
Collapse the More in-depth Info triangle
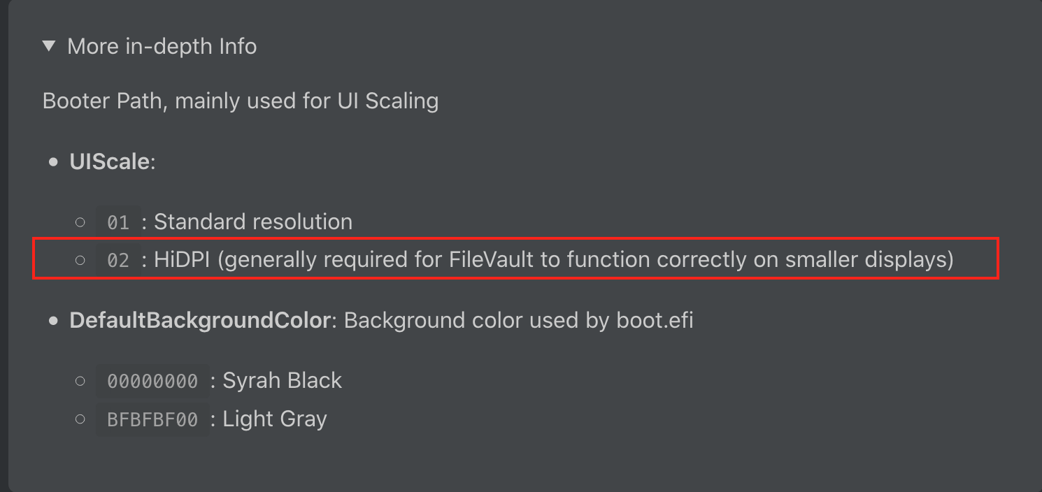[48, 46]
